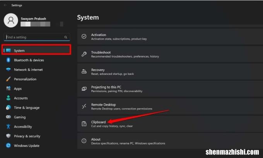The width and height of the screenshot is (263, 158).
Task: Click the Accounts person icon
Action: pos(8,98)
